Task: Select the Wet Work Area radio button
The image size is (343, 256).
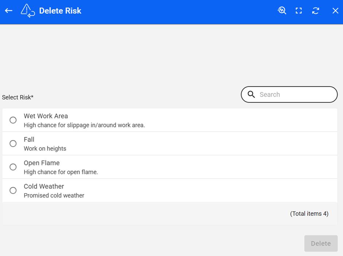Action: (x=13, y=120)
